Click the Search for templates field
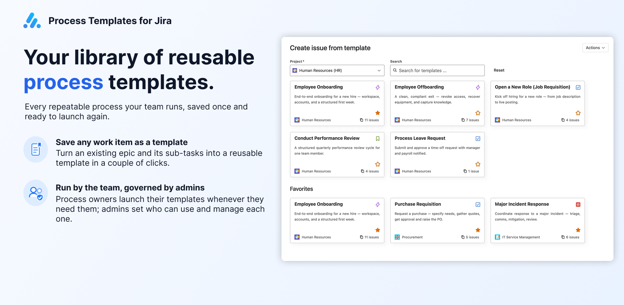The width and height of the screenshot is (624, 305). pyautogui.click(x=437, y=70)
